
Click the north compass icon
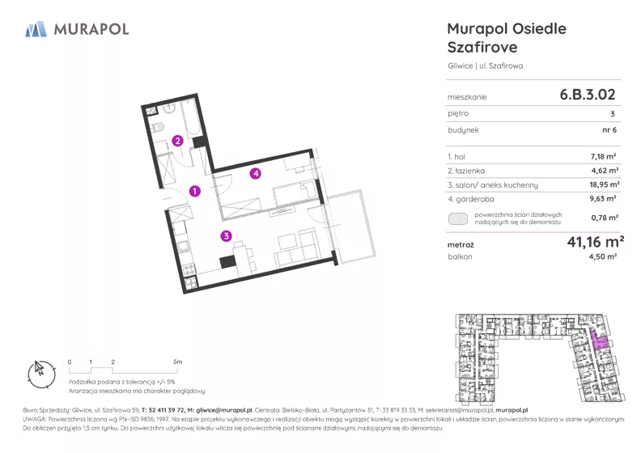point(41,375)
